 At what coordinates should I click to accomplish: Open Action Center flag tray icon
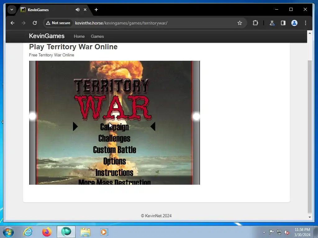tap(271, 232)
